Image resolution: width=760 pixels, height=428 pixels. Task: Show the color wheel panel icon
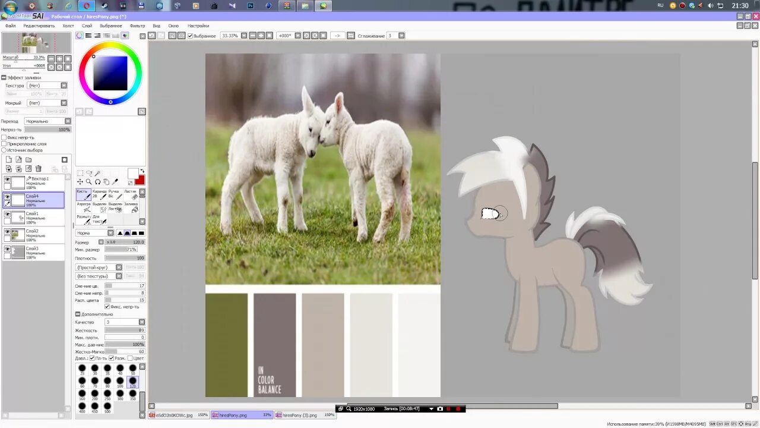click(x=79, y=36)
